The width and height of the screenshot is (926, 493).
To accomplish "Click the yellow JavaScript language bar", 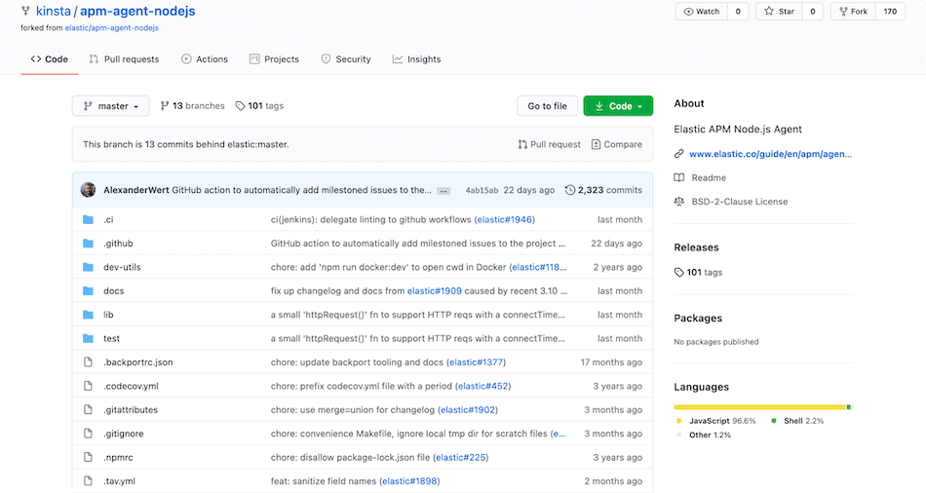I will [x=759, y=406].
